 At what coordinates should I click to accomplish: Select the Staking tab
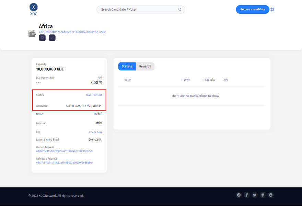pyautogui.click(x=127, y=66)
